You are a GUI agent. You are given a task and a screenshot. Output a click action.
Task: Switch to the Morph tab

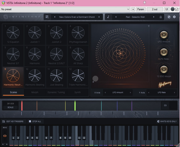pyautogui.click(x=35, y=92)
